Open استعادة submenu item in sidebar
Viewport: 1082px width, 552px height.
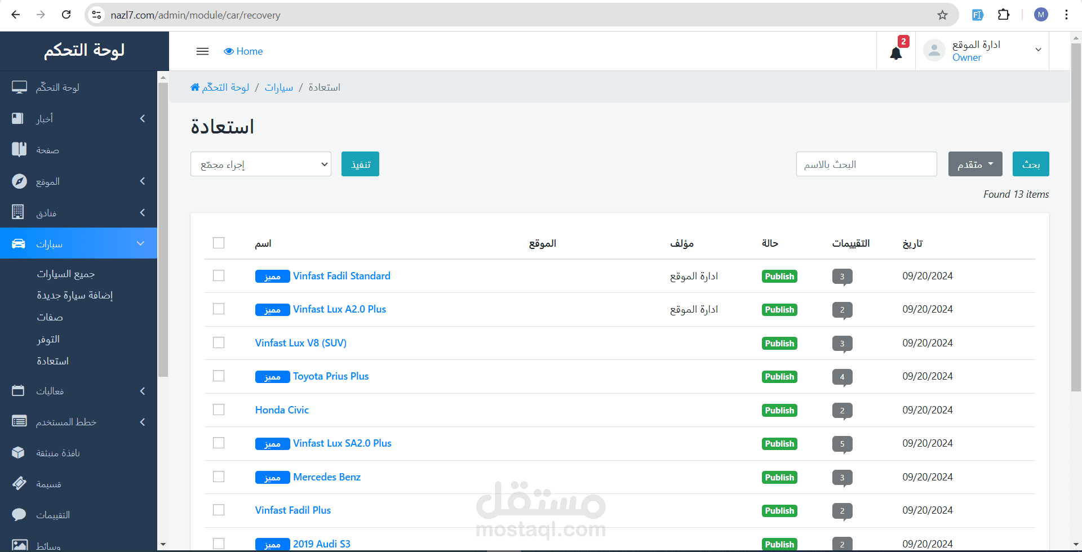click(x=52, y=361)
